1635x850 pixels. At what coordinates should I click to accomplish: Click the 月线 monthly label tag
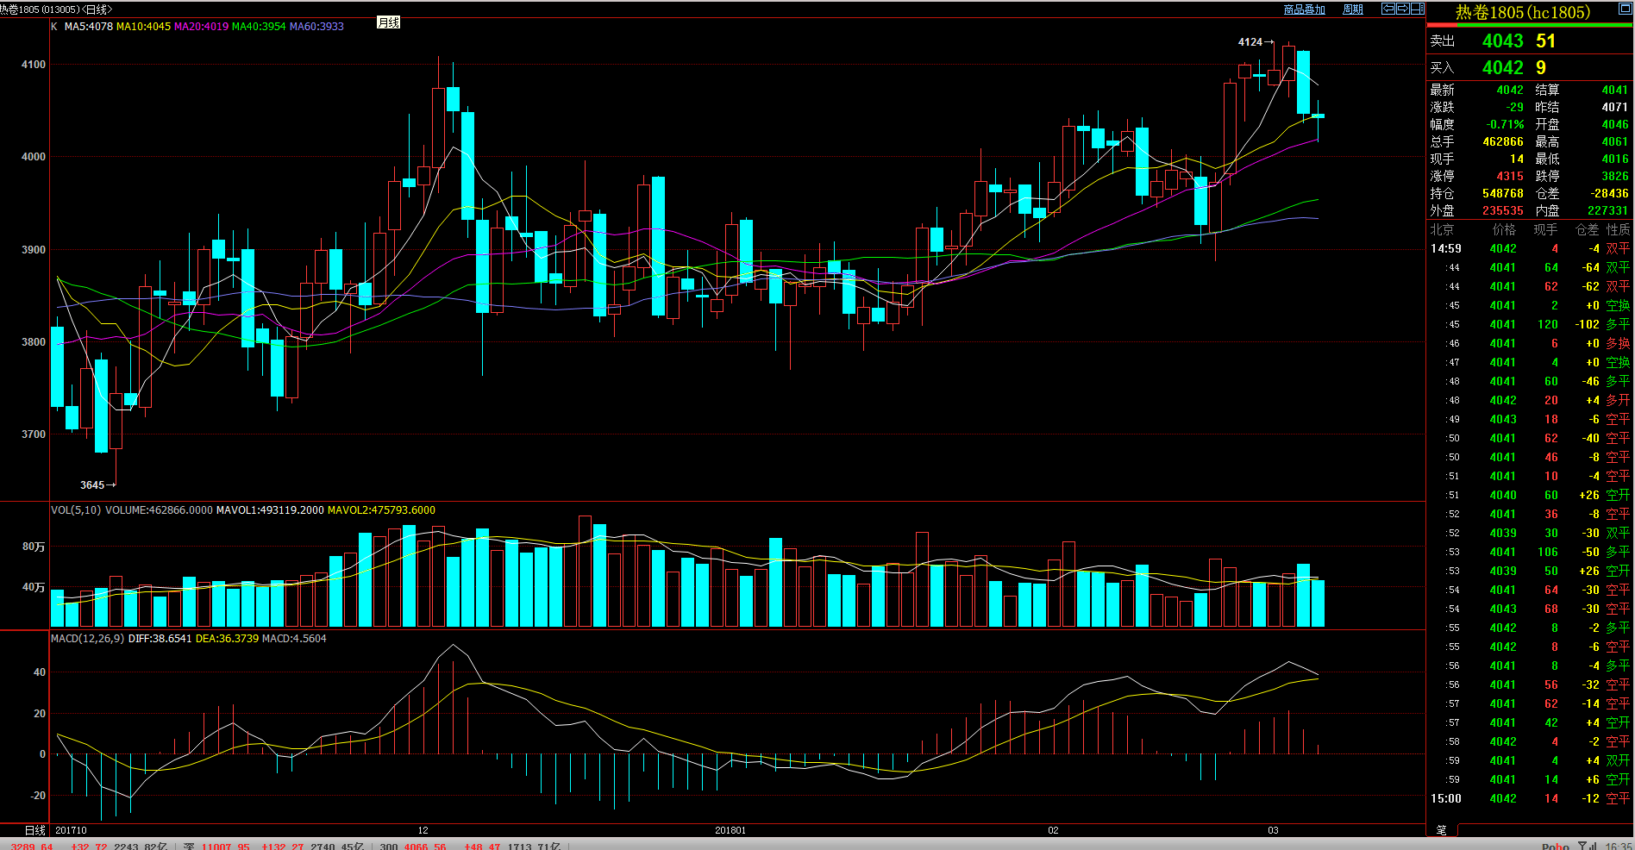pyautogui.click(x=388, y=23)
